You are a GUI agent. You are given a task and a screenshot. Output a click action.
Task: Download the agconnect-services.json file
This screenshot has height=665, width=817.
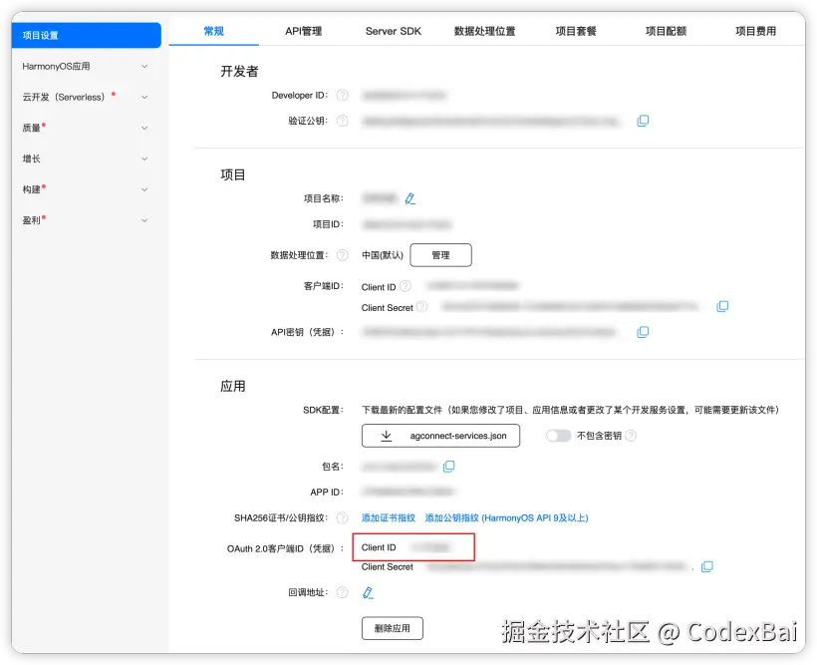coord(440,436)
